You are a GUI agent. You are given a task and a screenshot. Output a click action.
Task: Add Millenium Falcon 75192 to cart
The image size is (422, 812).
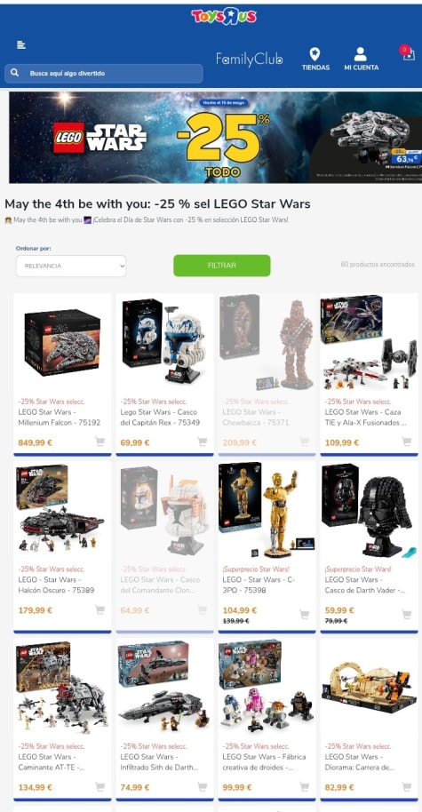pyautogui.click(x=100, y=442)
